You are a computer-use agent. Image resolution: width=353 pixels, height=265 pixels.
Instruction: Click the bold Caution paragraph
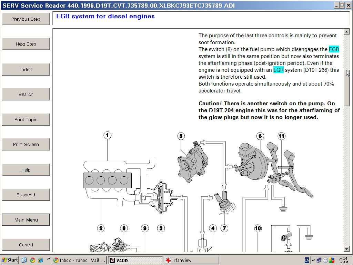point(269,110)
